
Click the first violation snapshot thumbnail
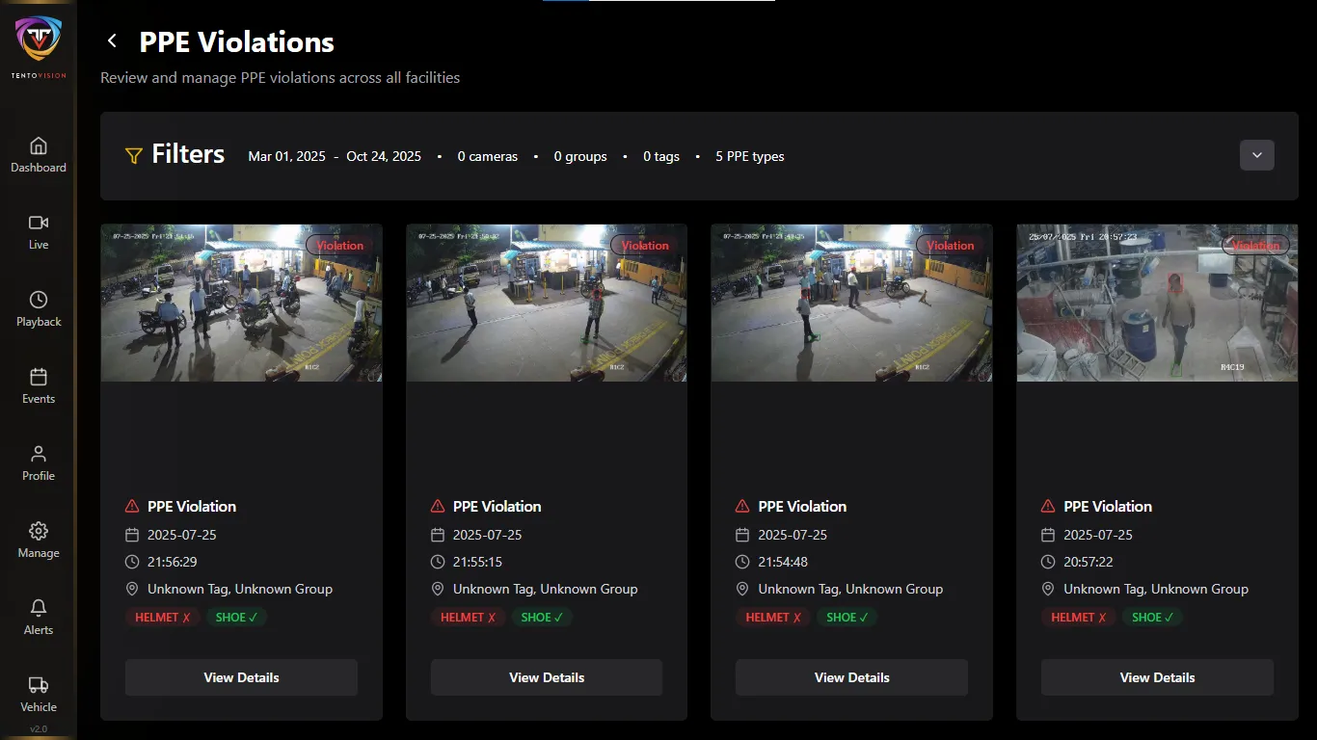point(241,302)
